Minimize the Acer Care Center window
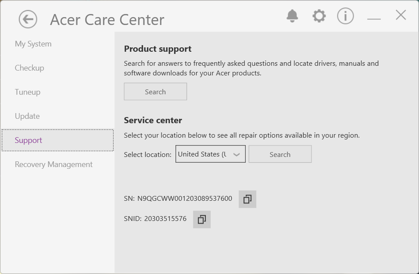The height and width of the screenshot is (274, 419). click(374, 18)
